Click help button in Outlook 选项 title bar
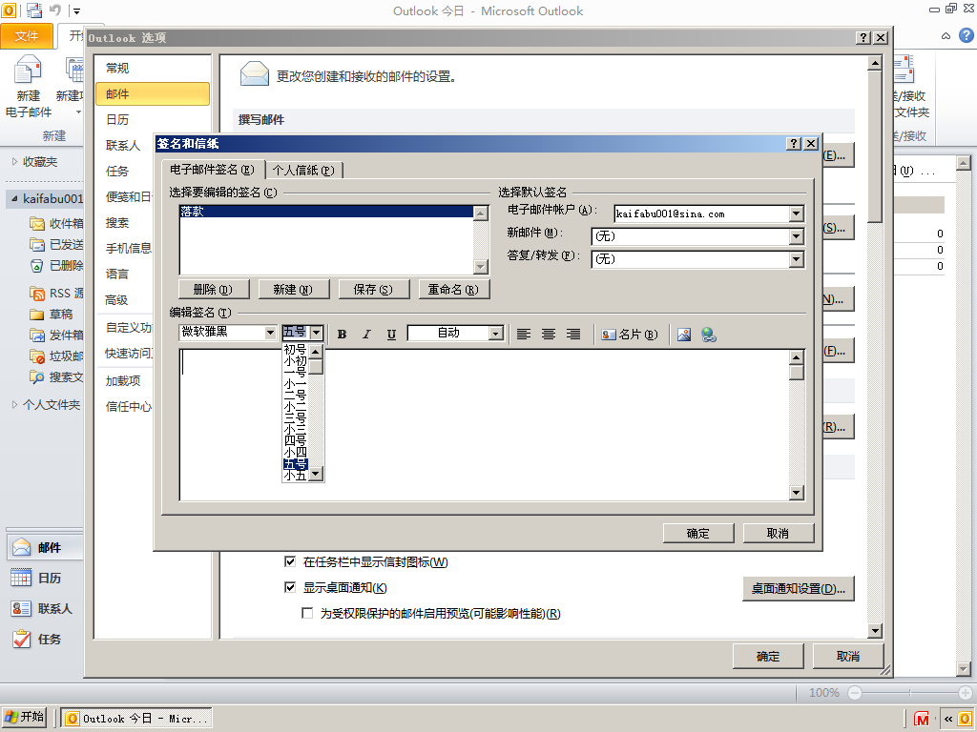The height and width of the screenshot is (732, 977). 863,37
